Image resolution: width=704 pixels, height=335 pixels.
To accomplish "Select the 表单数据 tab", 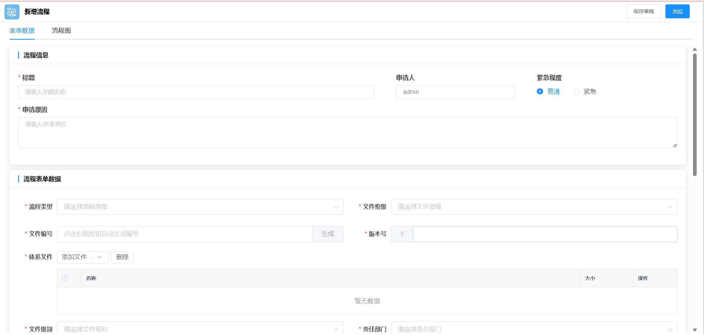I will coord(22,30).
